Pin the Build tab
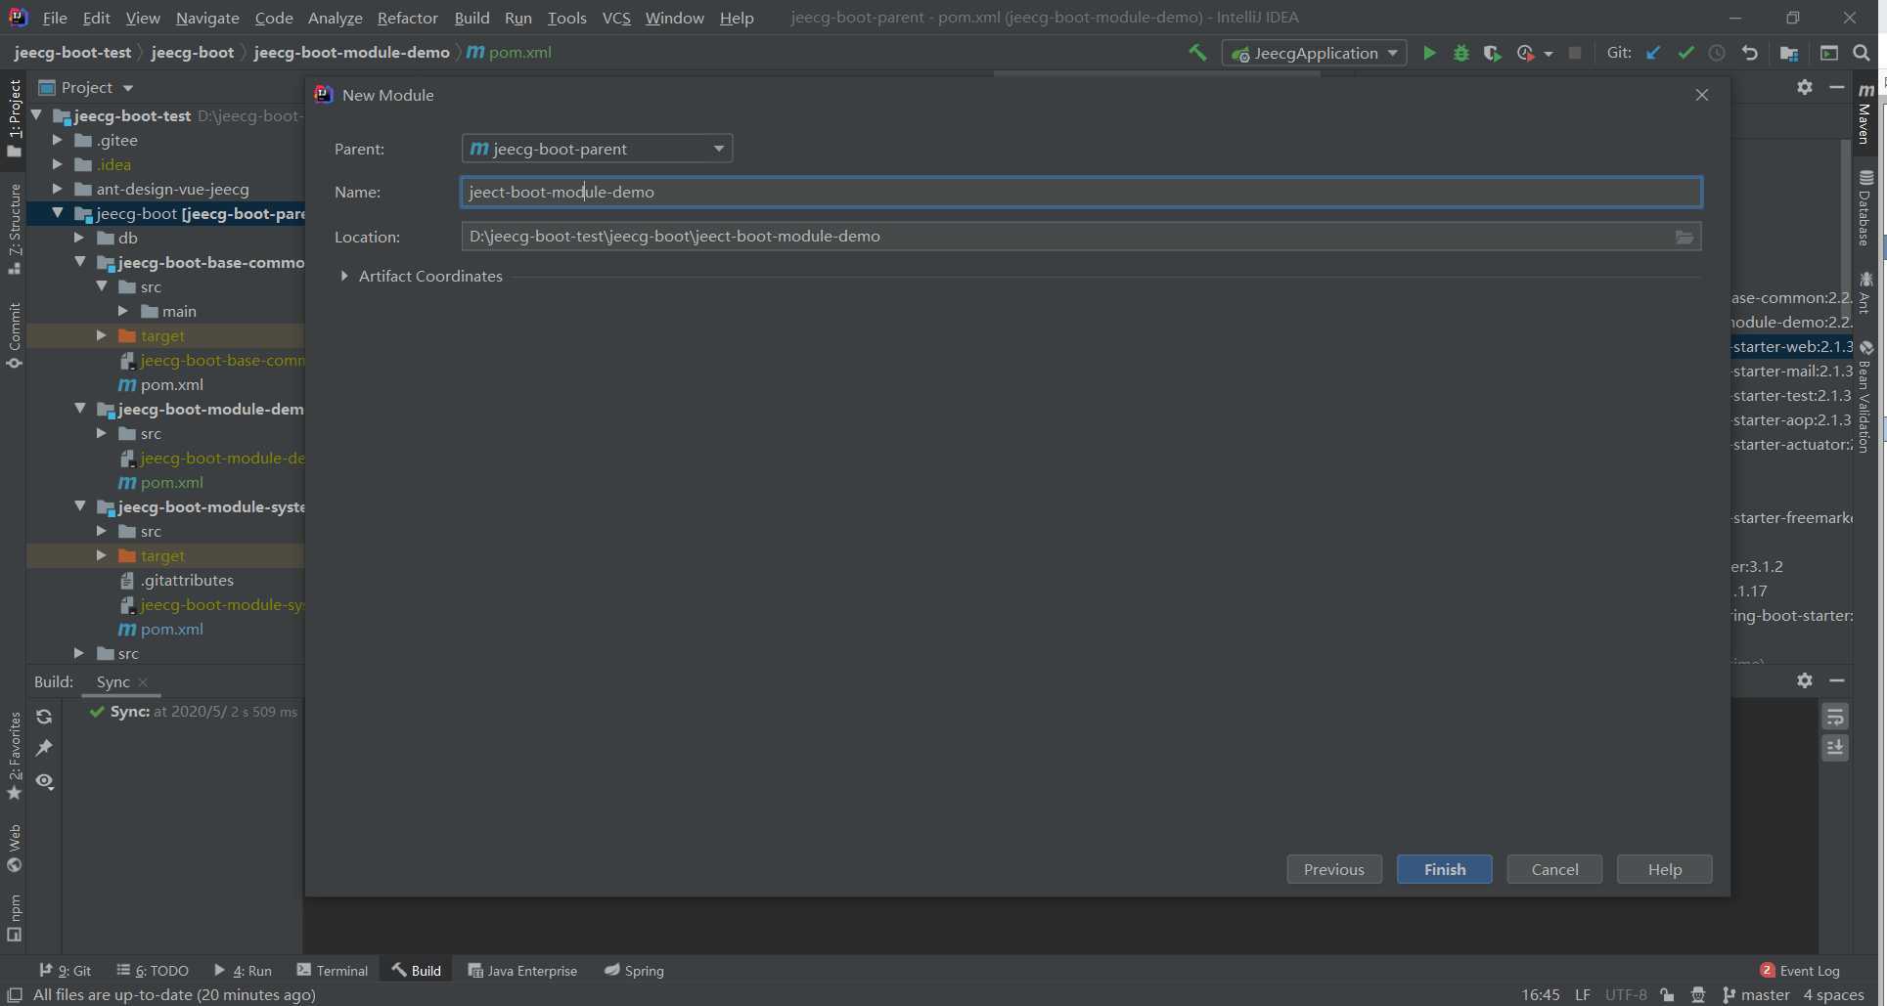 point(44,748)
